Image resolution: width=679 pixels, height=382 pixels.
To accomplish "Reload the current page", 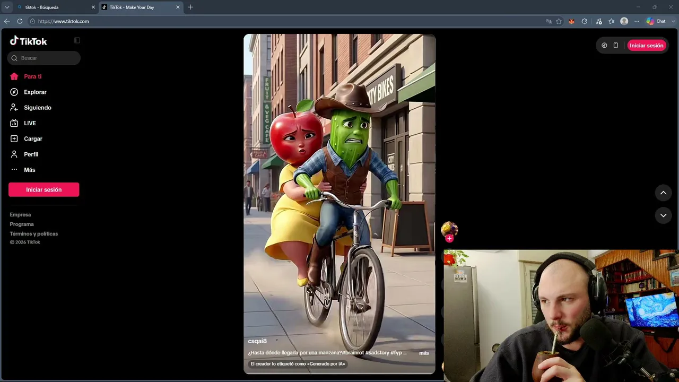I will [x=20, y=21].
